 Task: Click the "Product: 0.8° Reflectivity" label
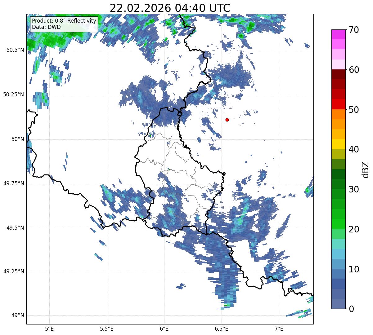[64, 21]
